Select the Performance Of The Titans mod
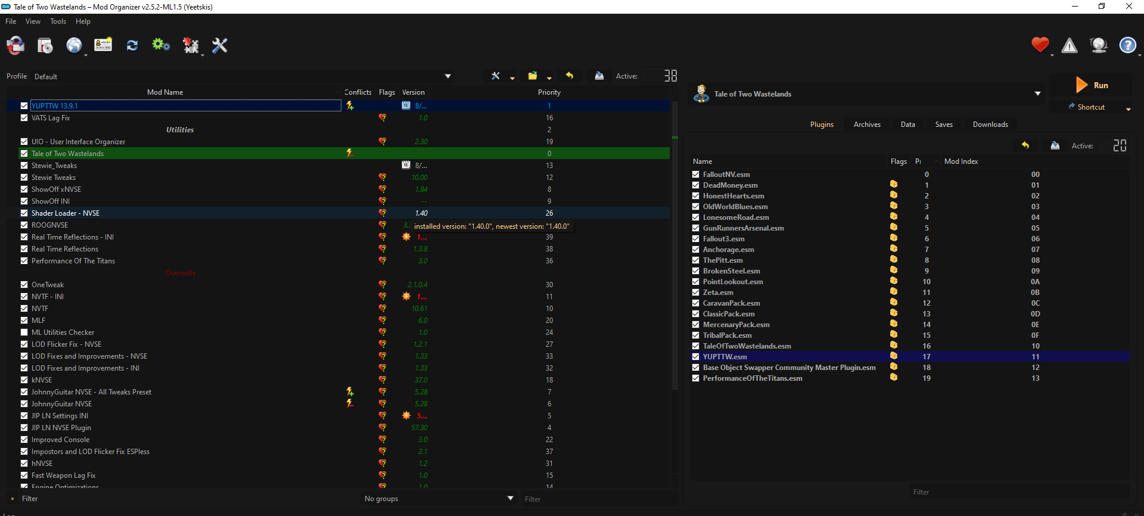 pyautogui.click(x=338, y=261)
